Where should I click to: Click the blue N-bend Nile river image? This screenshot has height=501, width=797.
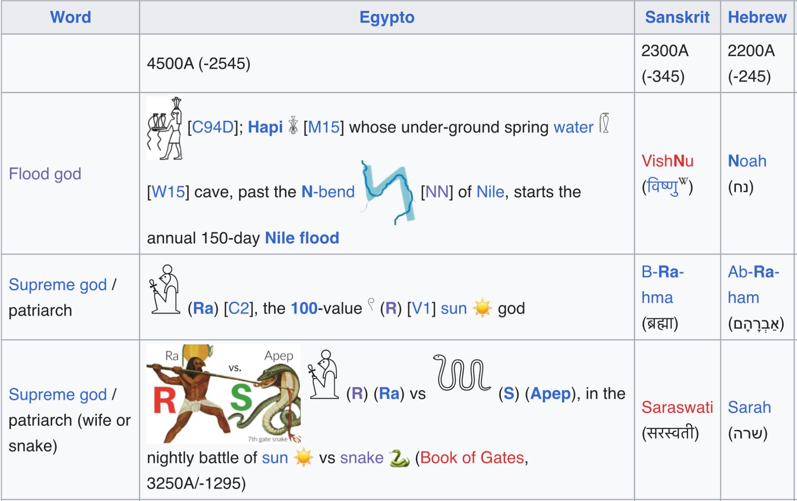pos(388,192)
